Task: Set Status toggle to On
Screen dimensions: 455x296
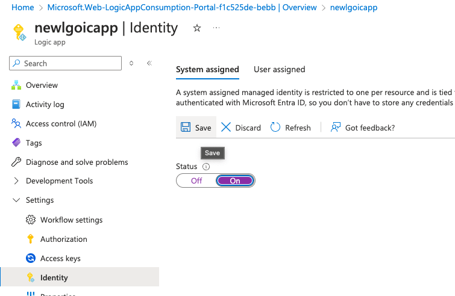Action: click(235, 180)
